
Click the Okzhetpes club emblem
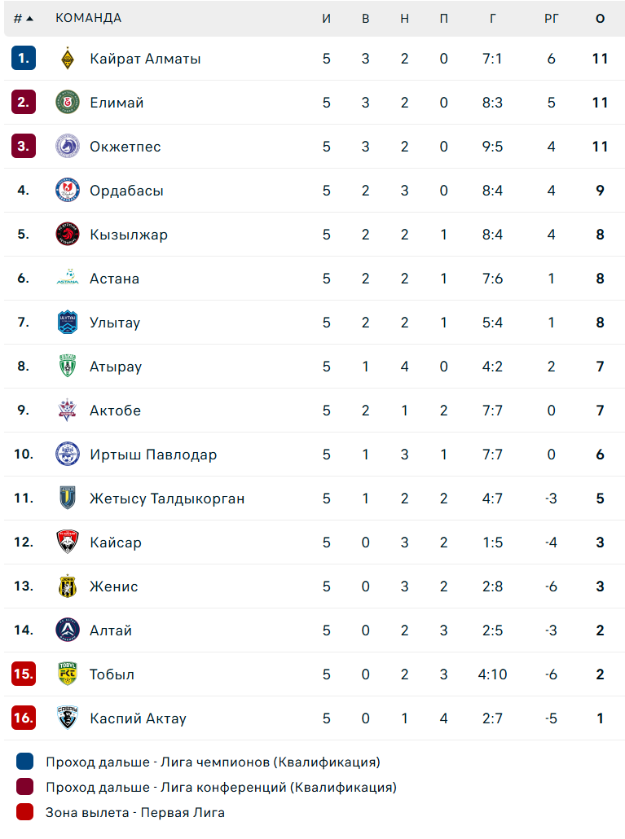tap(68, 147)
